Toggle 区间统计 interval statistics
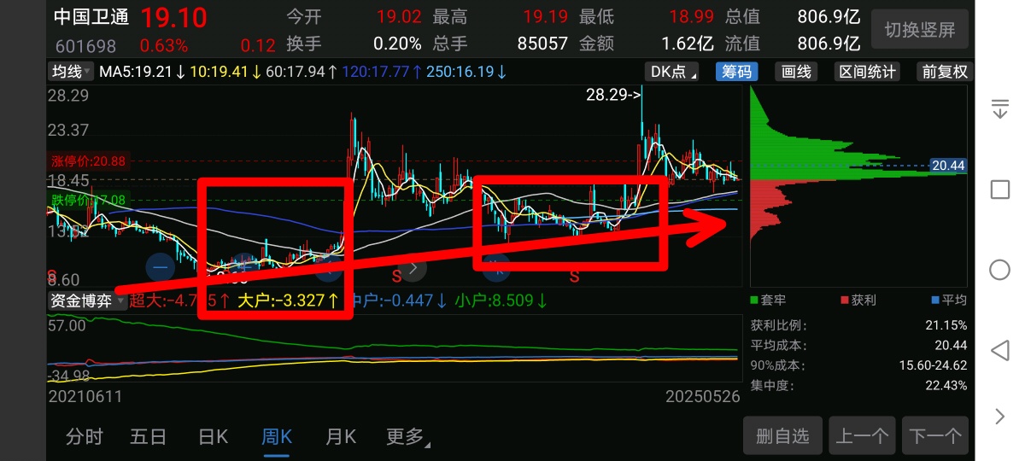Viewport: 1025px width, 461px height. [x=868, y=72]
